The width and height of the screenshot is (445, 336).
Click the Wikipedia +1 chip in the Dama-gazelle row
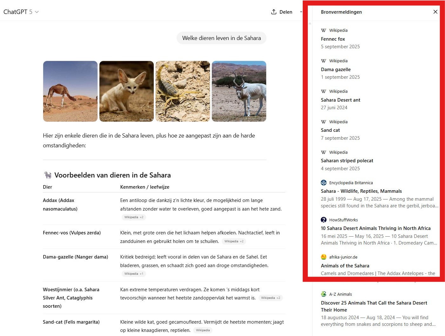click(134, 274)
